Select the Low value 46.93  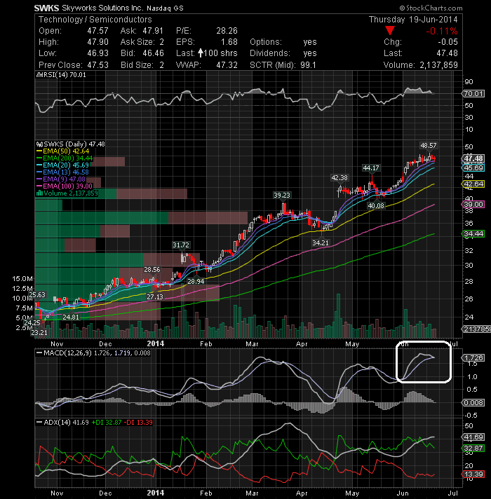pyautogui.click(x=97, y=53)
